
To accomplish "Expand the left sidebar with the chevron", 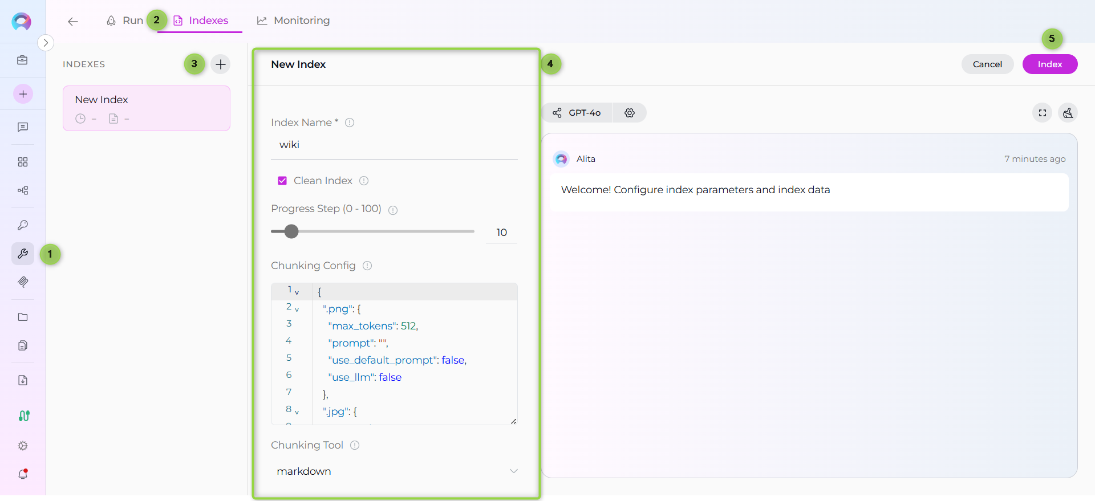I will pos(46,43).
